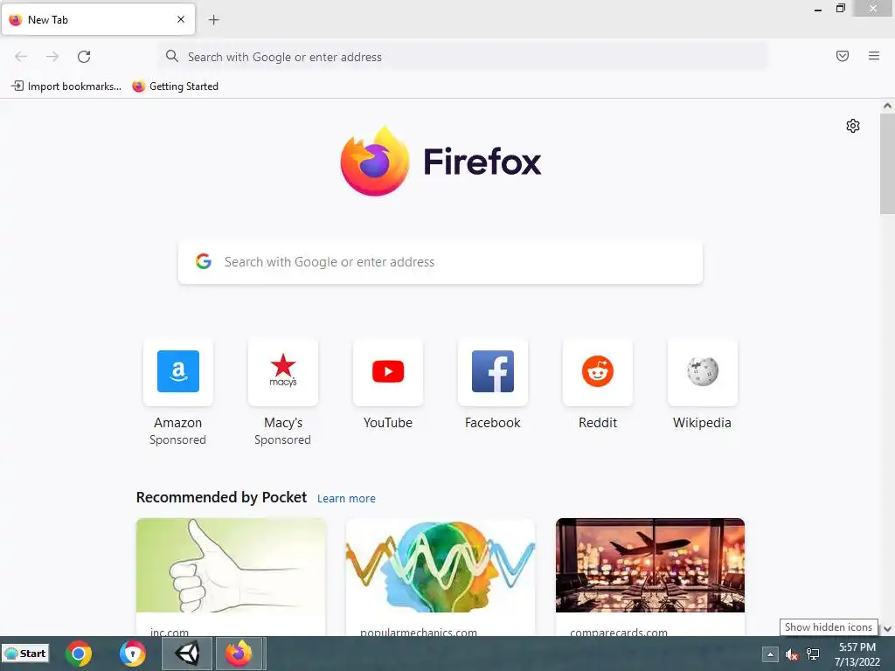Image resolution: width=895 pixels, height=671 pixels.
Task: Click the Firefox taskbar button
Action: click(x=239, y=654)
